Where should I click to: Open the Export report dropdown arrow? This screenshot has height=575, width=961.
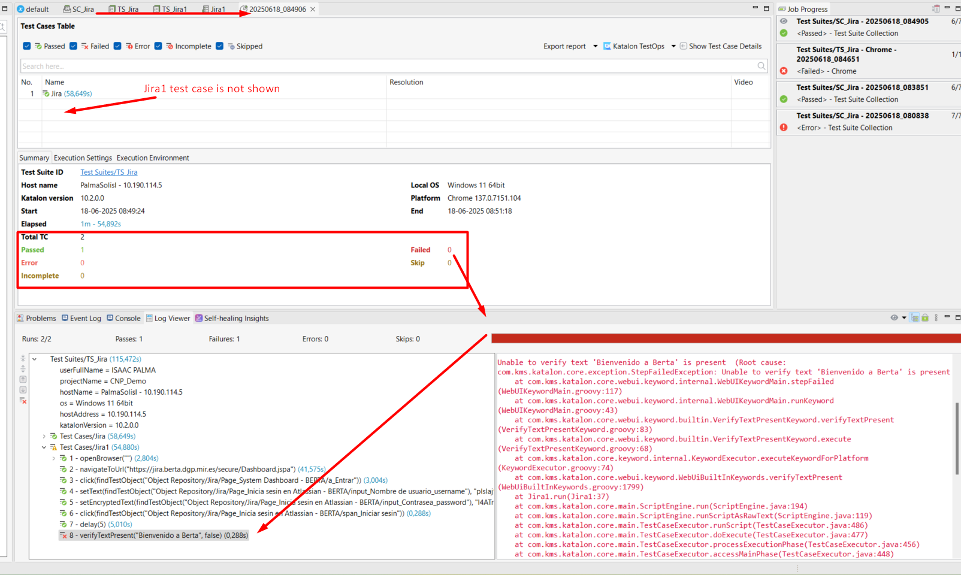click(x=596, y=46)
